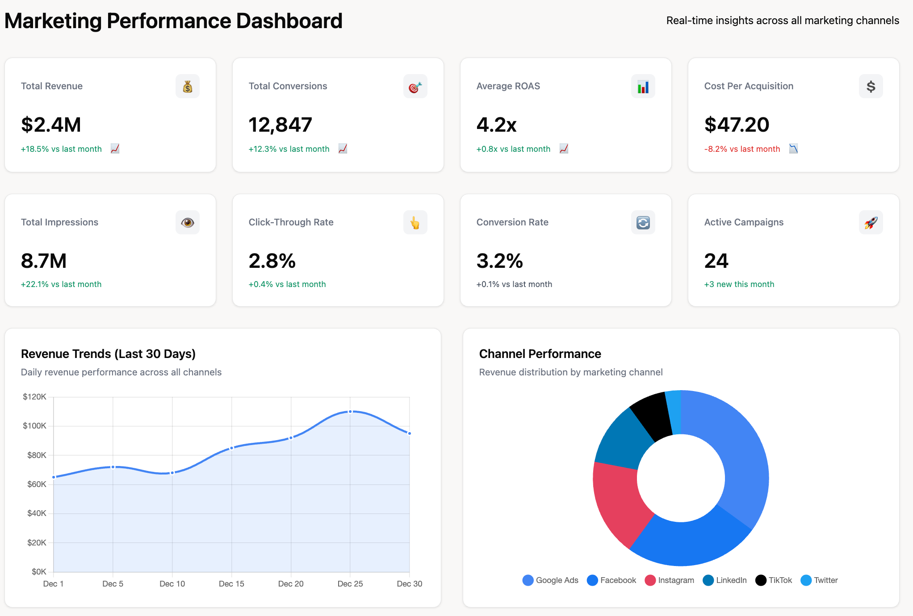Click the refresh arrows icon on Conversion Rate
This screenshot has height=616, width=913.
click(643, 222)
